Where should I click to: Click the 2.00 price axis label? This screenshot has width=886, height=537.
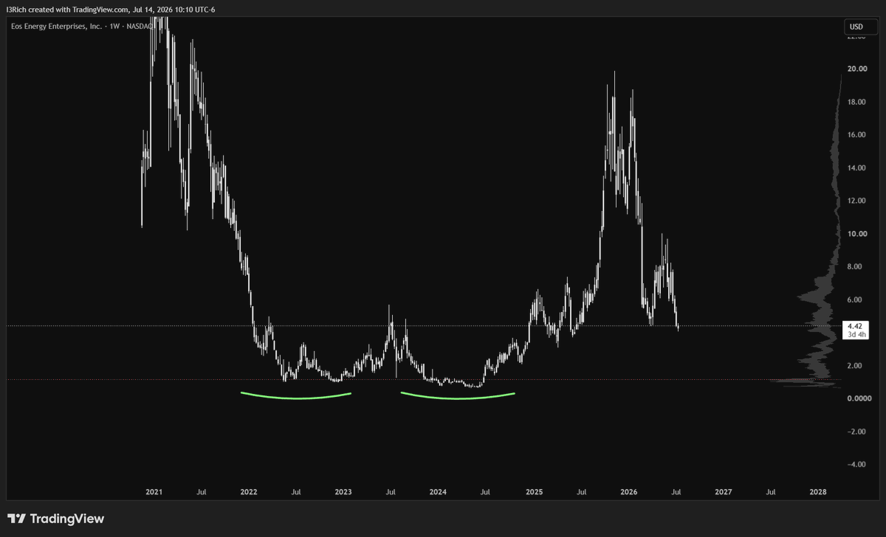pos(856,366)
